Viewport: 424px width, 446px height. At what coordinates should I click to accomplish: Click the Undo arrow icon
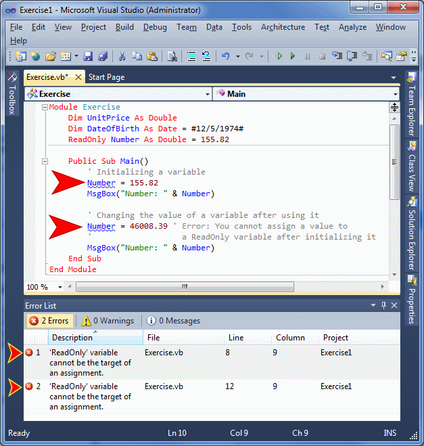pyautogui.click(x=226, y=56)
